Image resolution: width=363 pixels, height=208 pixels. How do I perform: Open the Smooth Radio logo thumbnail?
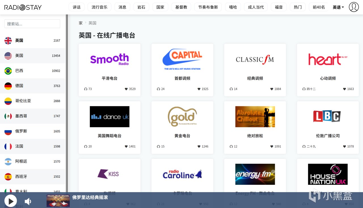(x=109, y=59)
